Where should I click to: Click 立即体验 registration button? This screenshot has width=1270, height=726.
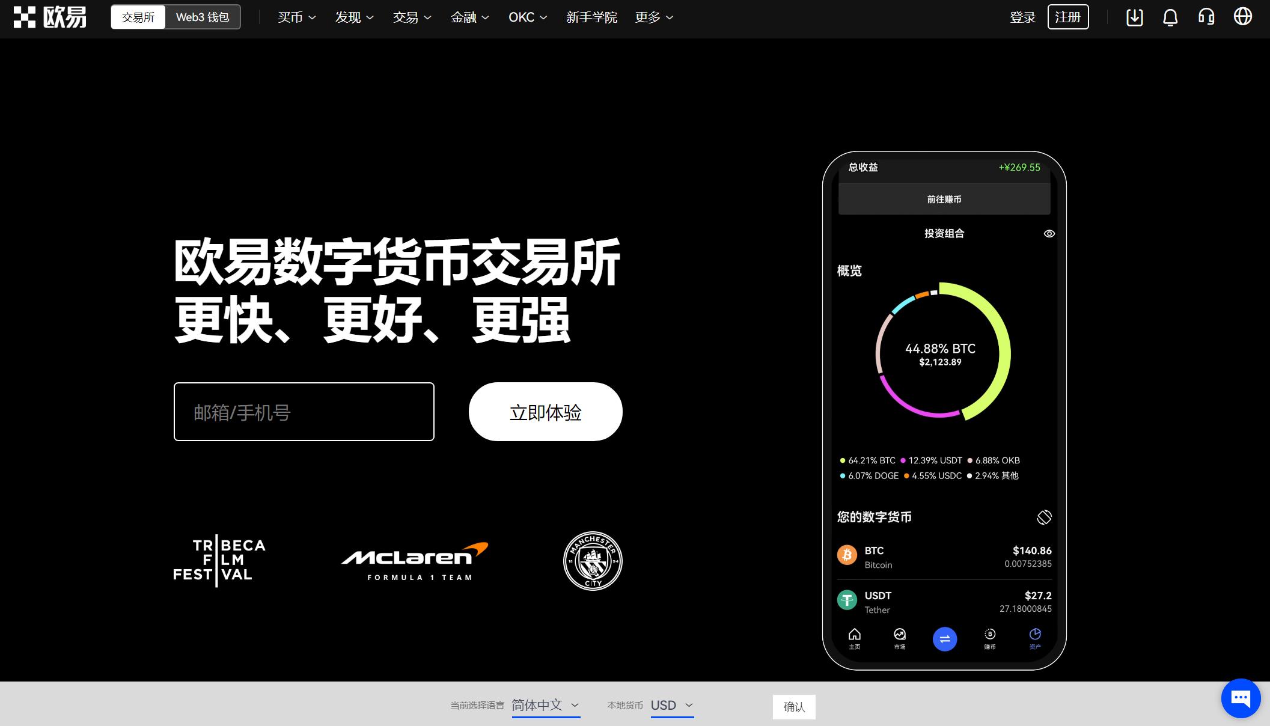pos(545,411)
